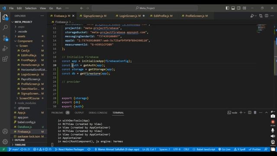Click the main branch status item

click(x=14, y=149)
